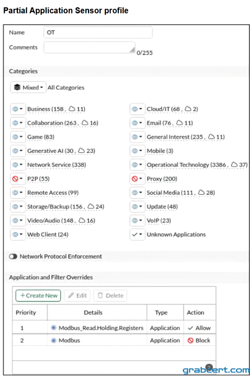Image resolution: width=252 pixels, height=377 pixels.
Task: Click the monitor icon beside Operational Technology
Action: tap(135, 165)
